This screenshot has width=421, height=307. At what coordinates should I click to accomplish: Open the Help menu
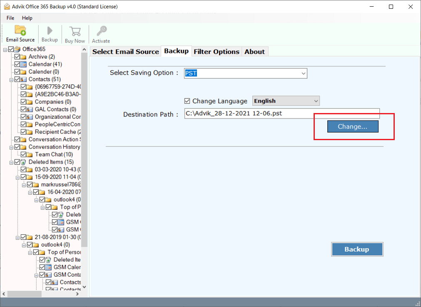tap(27, 18)
